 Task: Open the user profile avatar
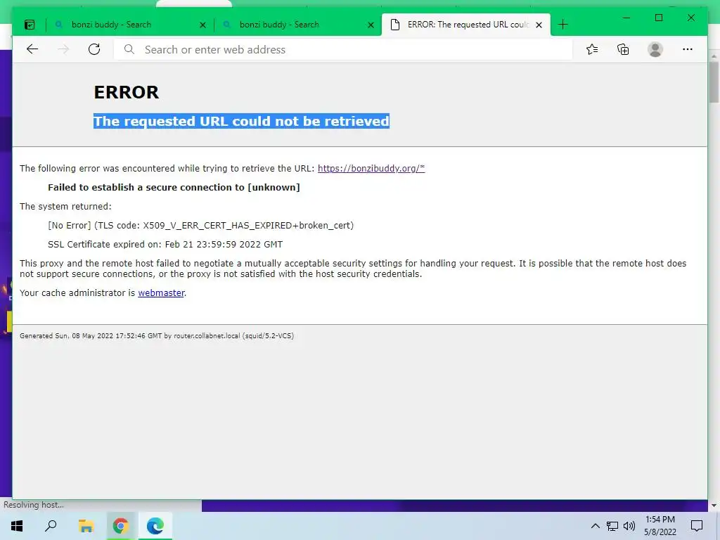[x=655, y=49]
